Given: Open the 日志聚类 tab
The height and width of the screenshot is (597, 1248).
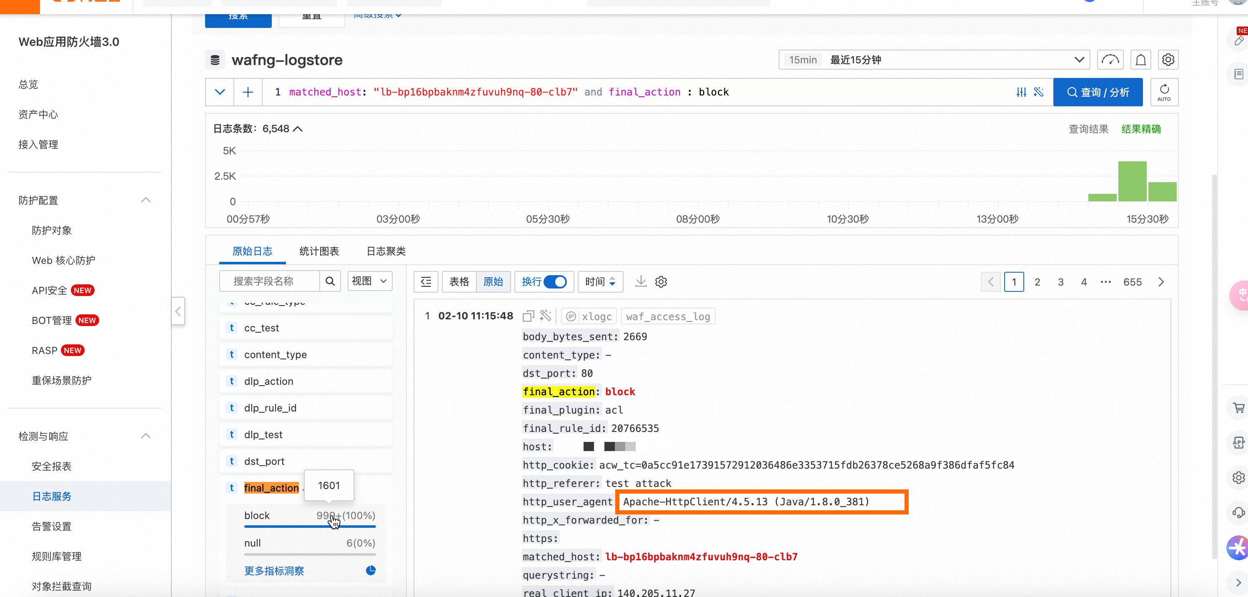Looking at the screenshot, I should 386,251.
